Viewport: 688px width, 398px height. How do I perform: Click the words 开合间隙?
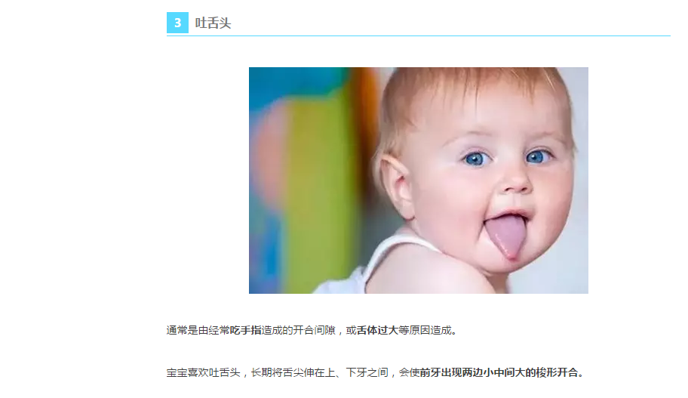pyautogui.click(x=314, y=330)
